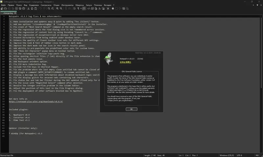This screenshot has height=157, width=263.
Task: Open the Инструменты menu
Action: [67, 5]
